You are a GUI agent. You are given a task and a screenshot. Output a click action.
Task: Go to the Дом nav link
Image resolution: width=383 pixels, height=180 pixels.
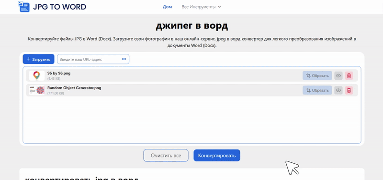click(x=167, y=7)
